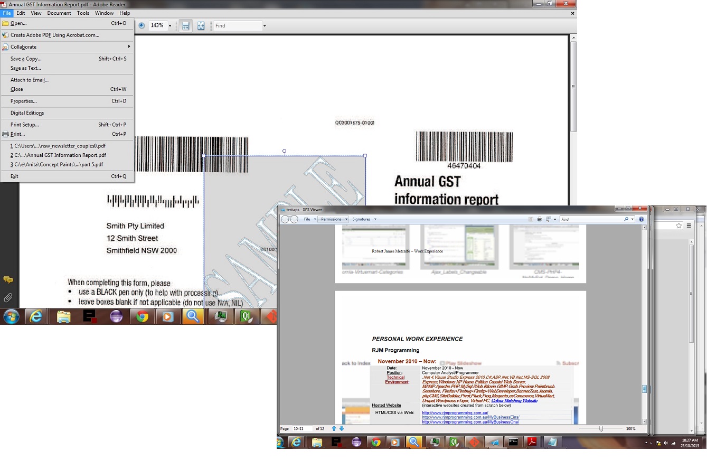The height and width of the screenshot is (469, 707).
Task: Open the rjmprogramming.com.au/MyBusinessEins/ link
Action: [x=470, y=417]
